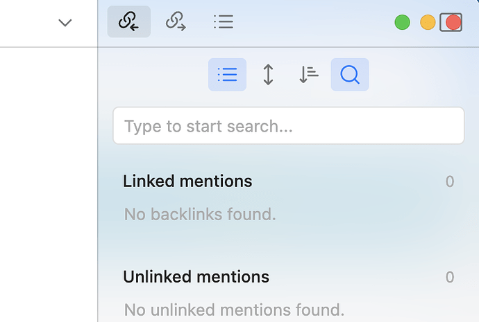Click the green window button

pos(403,22)
